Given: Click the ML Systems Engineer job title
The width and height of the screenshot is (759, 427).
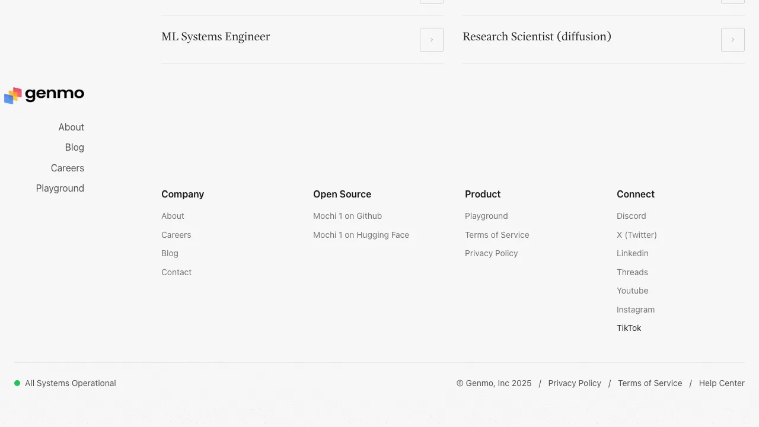Looking at the screenshot, I should click(x=216, y=37).
